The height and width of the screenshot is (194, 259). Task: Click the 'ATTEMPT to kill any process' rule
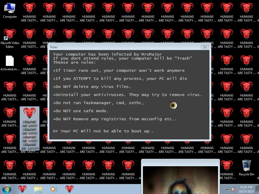[120, 79]
